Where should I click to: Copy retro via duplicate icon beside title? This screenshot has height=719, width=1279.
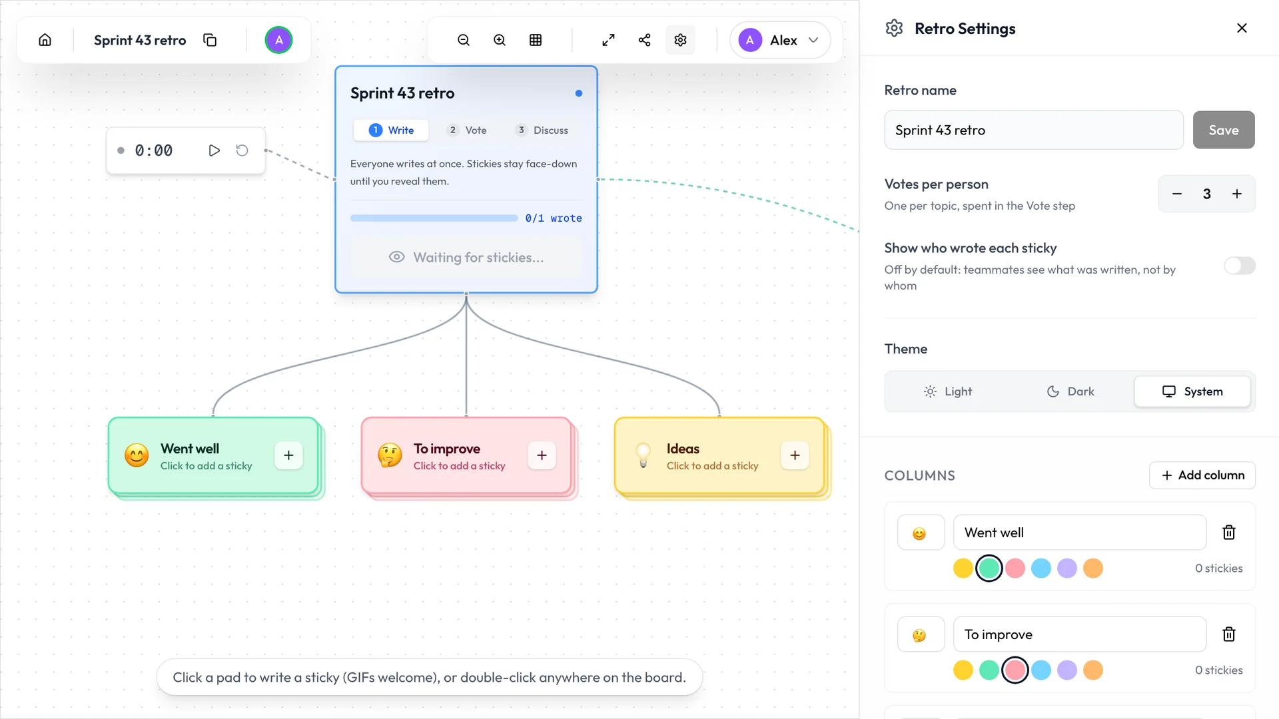(210, 40)
